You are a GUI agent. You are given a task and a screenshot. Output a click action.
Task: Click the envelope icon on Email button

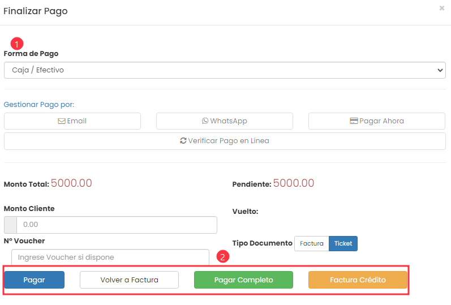[x=62, y=121]
